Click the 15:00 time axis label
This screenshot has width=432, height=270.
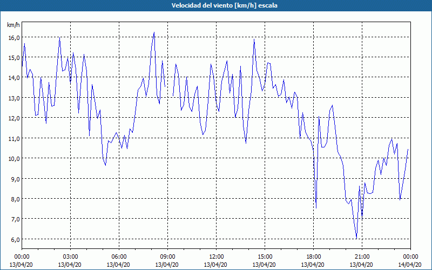pos(265,257)
